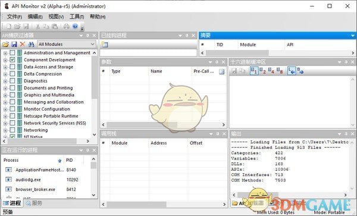Image resolution: width=357 pixels, height=216 pixels.
Task: Sort by the Process column header
Action: (x=32, y=160)
